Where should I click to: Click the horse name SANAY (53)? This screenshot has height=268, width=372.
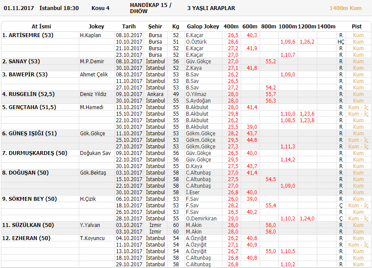[x=21, y=62]
